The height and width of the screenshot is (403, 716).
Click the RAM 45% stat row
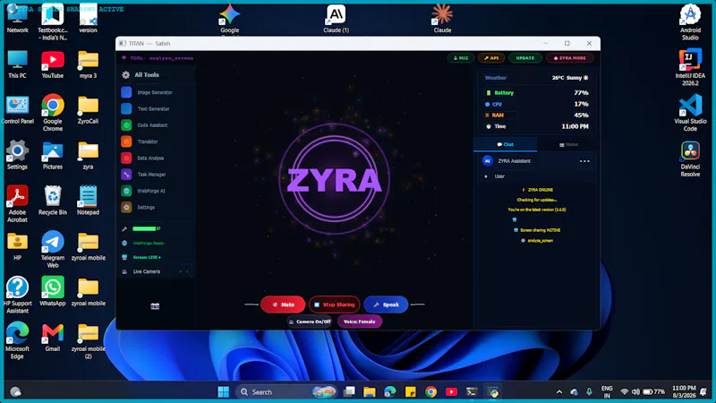[536, 116]
